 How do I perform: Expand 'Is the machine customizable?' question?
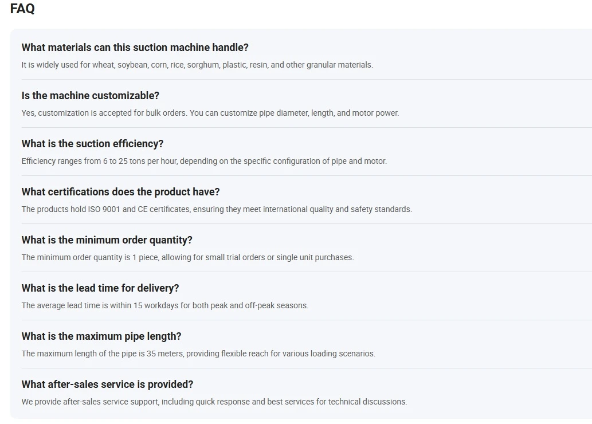point(90,96)
